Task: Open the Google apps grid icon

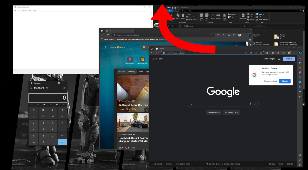Action: coord(279,59)
